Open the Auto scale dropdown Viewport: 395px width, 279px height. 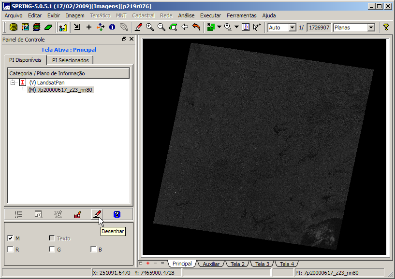click(x=292, y=28)
